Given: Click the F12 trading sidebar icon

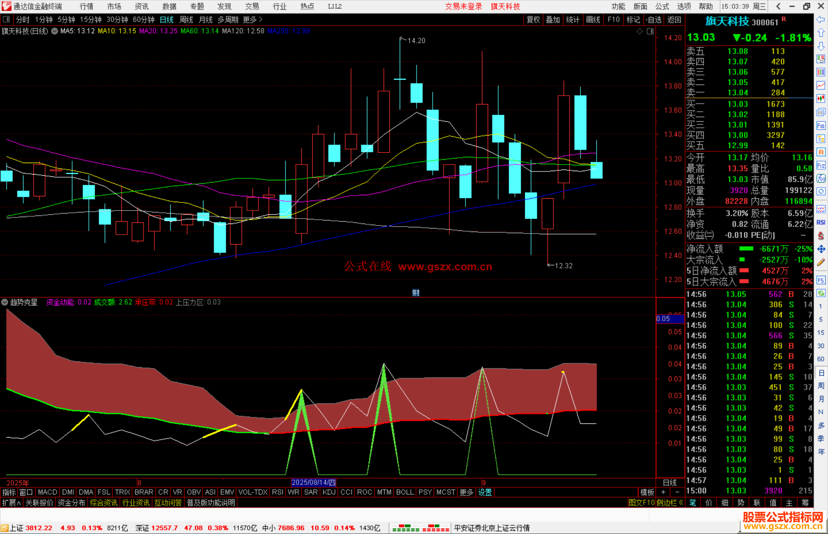Looking at the screenshot, I should (821, 165).
